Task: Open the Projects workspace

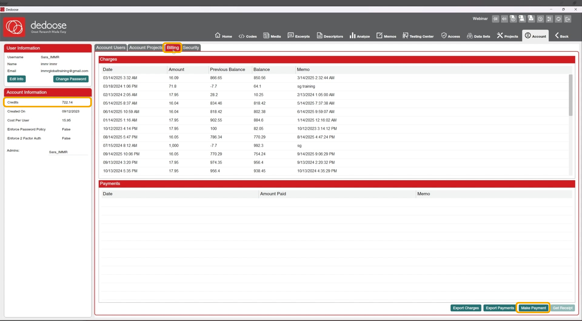Action: tap(507, 36)
